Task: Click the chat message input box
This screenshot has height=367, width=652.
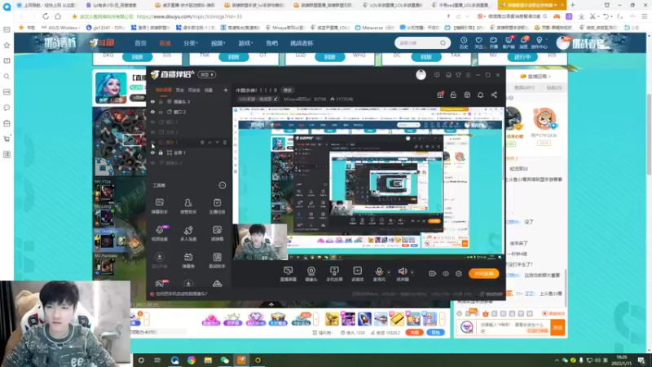Action: coord(513,328)
